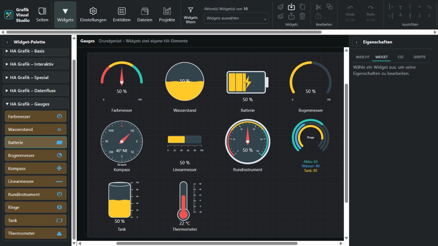This screenshot has width=438, height=246.
Task: Pick the Wasserstand widget from the palette
Action: (x=36, y=129)
